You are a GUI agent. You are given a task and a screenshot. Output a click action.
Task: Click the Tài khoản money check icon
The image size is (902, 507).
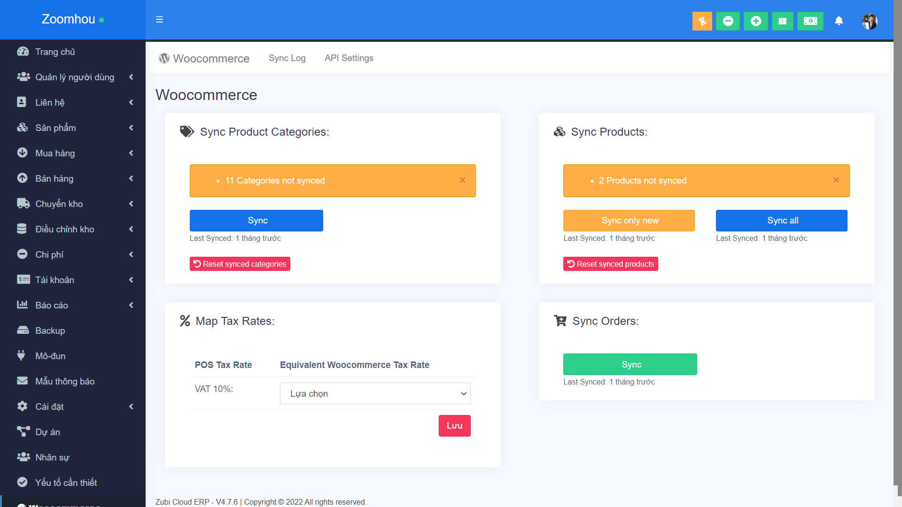tap(23, 280)
